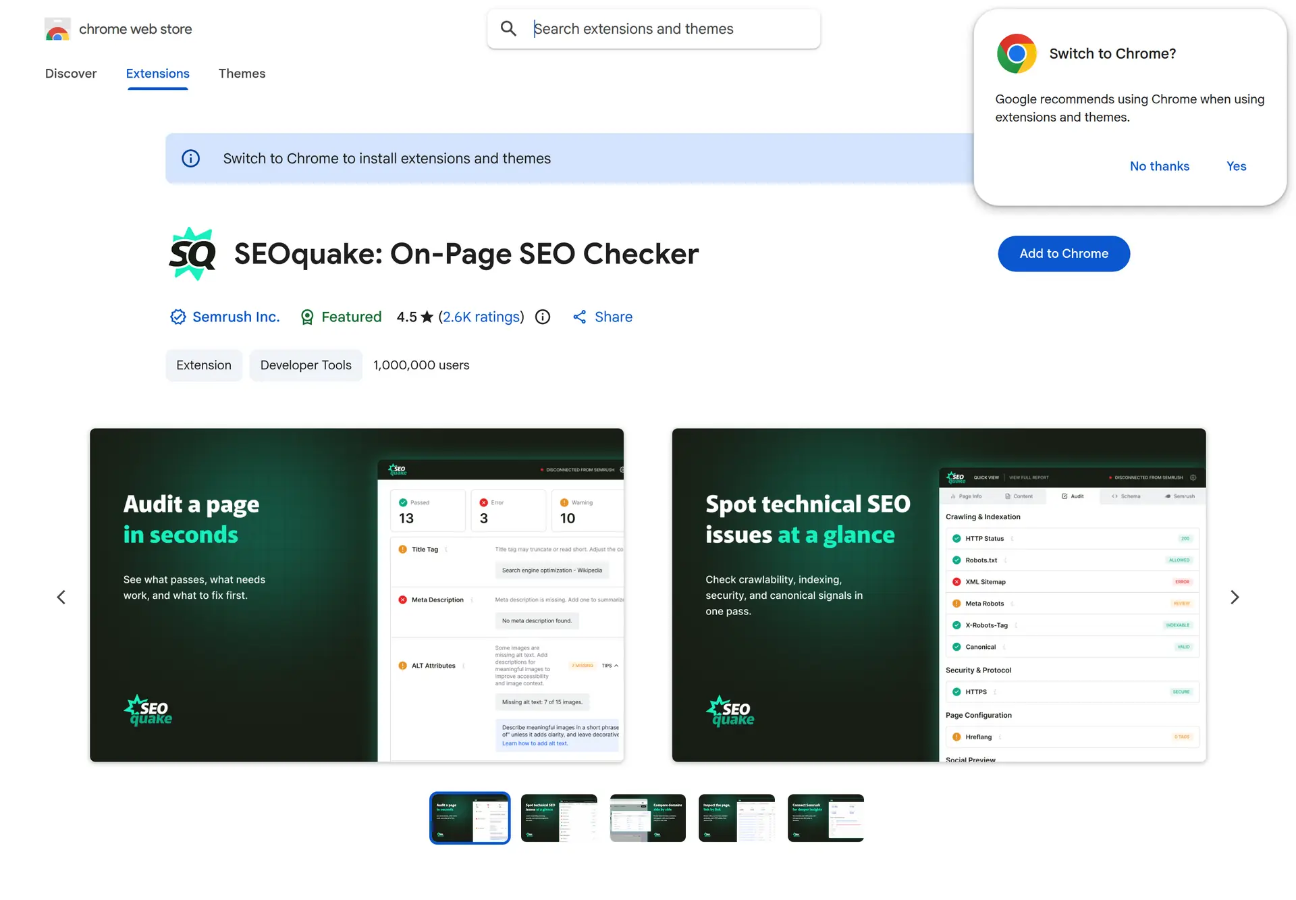1296x900 pixels.
Task: Click the search magnifier icon
Action: pos(508,28)
